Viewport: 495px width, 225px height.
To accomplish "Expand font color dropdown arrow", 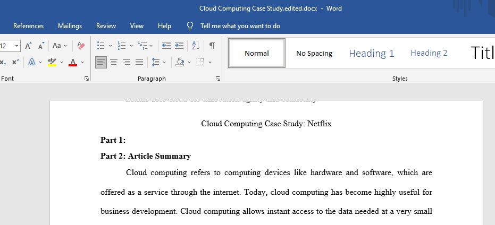I will (x=82, y=63).
